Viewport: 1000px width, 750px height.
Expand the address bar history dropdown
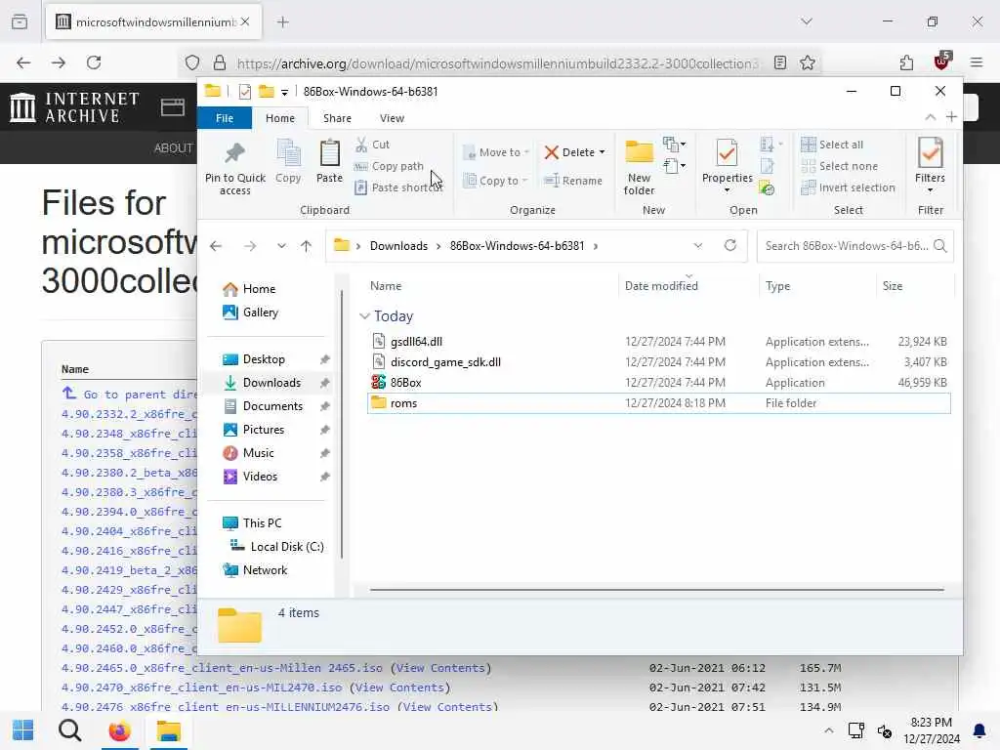coord(697,245)
